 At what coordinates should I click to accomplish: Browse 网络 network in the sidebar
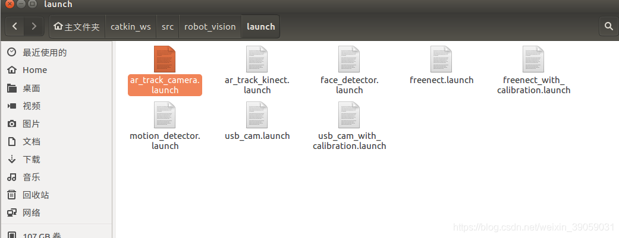[x=32, y=212]
